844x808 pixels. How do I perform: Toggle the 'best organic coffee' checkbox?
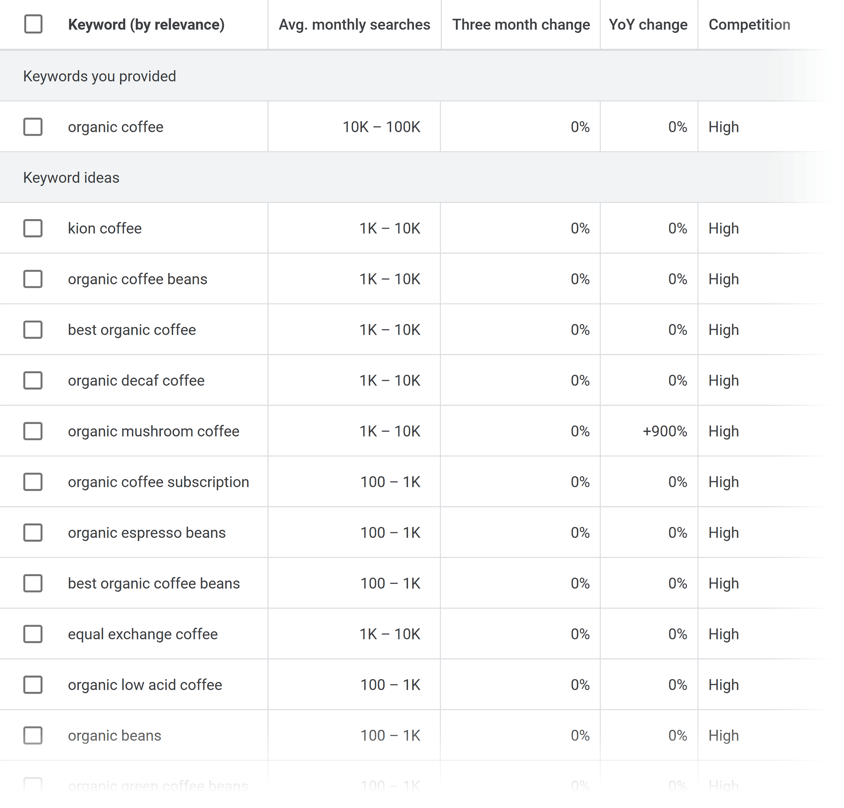[x=33, y=330]
